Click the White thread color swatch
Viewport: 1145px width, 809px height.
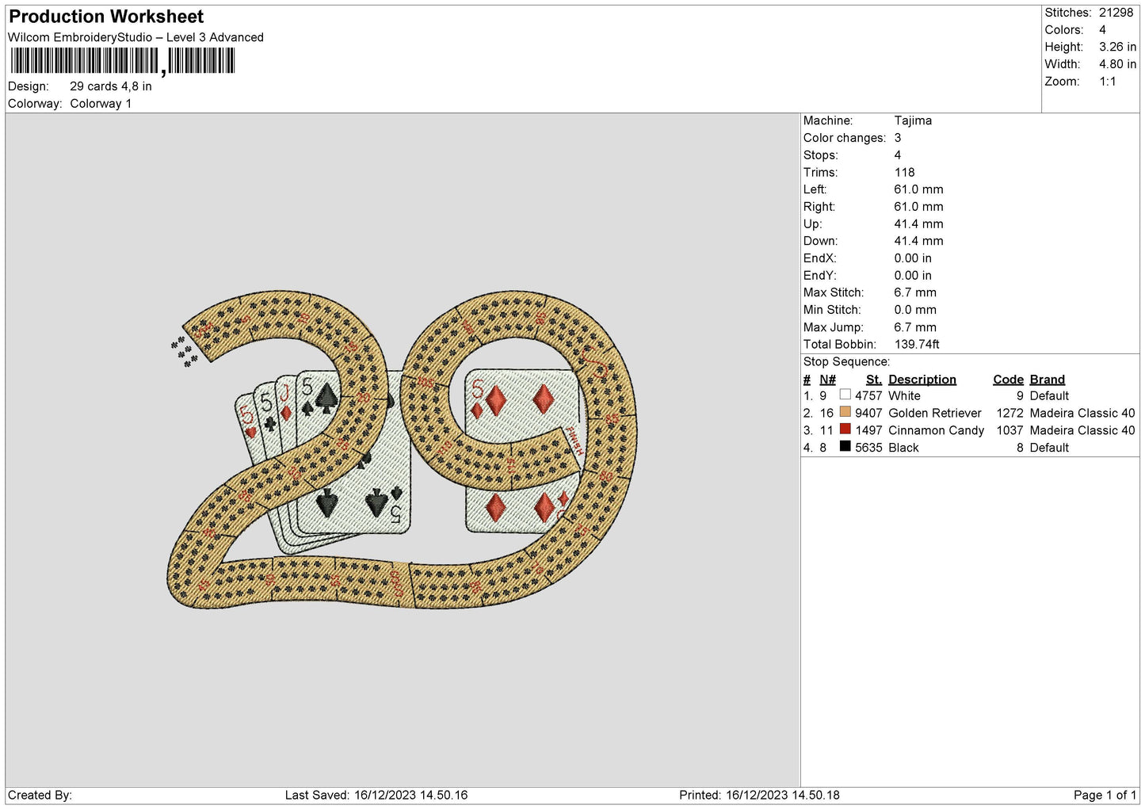(x=845, y=395)
